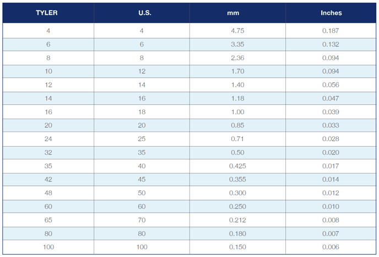Select the Inches column header
Image resolution: width=379 pixels, height=257 pixels.
click(x=331, y=13)
